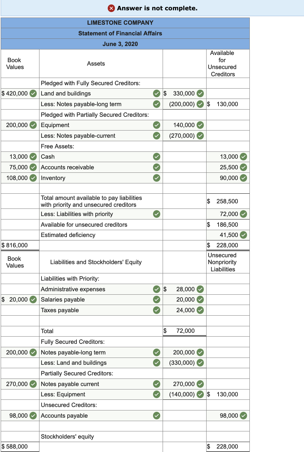Click the red error icon beside "Answer is not complete"

coord(111,8)
